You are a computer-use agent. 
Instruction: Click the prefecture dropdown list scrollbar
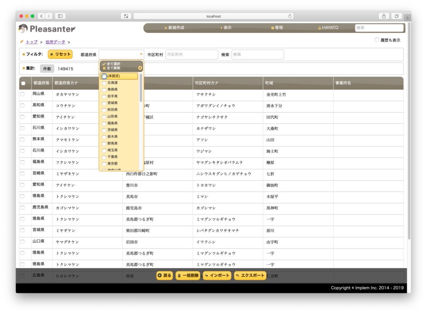point(141,88)
